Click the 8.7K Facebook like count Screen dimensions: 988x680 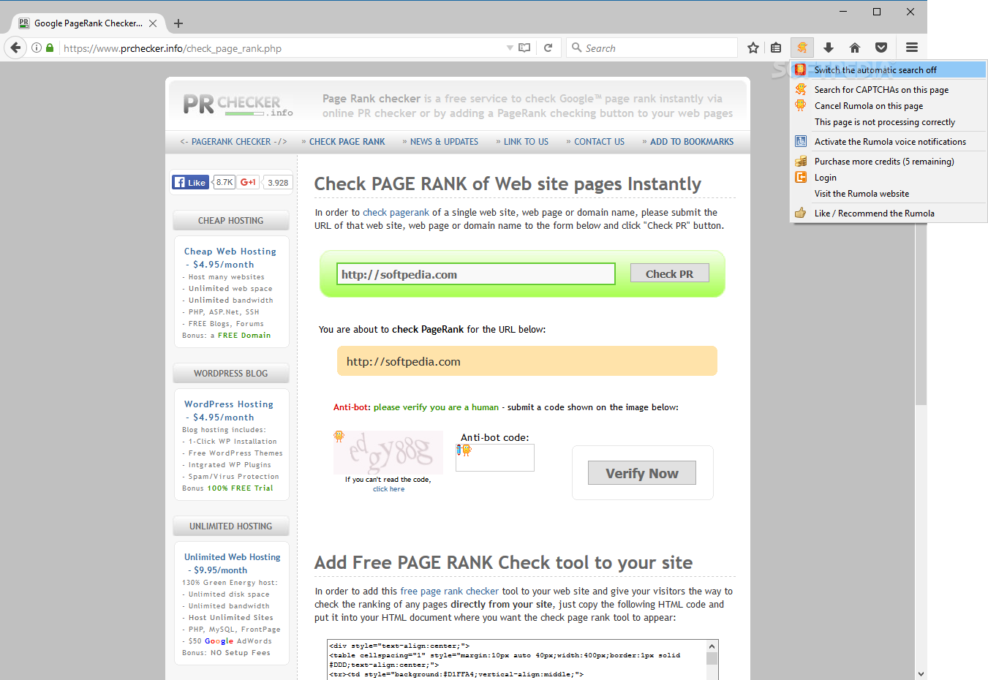tap(225, 182)
